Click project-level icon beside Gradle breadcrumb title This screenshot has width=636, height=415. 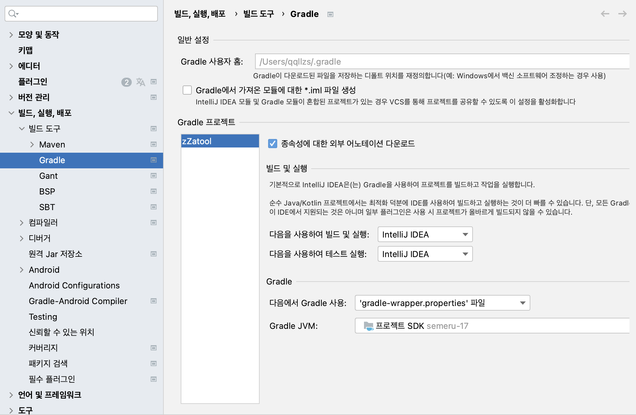click(330, 14)
